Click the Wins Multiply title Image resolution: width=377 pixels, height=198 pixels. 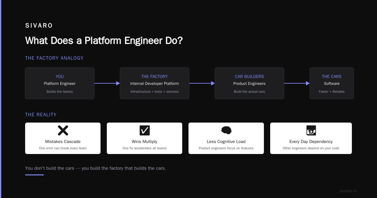(x=145, y=142)
